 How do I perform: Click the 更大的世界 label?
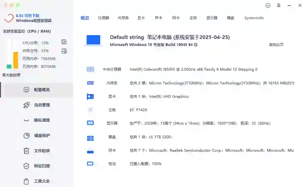[11, 75]
